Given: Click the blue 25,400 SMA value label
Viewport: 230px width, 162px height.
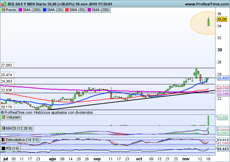Looking at the screenshot, I should point(223,78).
